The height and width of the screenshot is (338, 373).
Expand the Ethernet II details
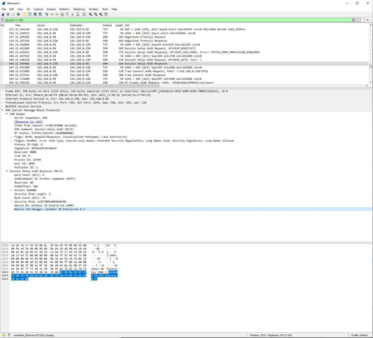tap(2, 95)
